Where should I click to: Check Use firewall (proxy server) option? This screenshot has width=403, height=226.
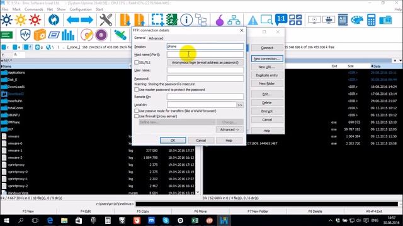(x=137, y=116)
